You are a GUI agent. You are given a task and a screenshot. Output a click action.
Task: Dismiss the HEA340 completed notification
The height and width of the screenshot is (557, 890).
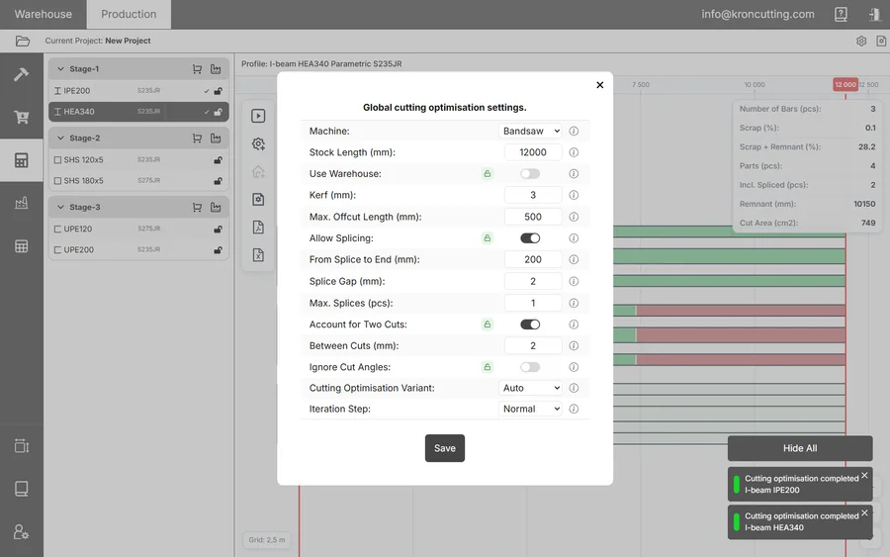(864, 512)
